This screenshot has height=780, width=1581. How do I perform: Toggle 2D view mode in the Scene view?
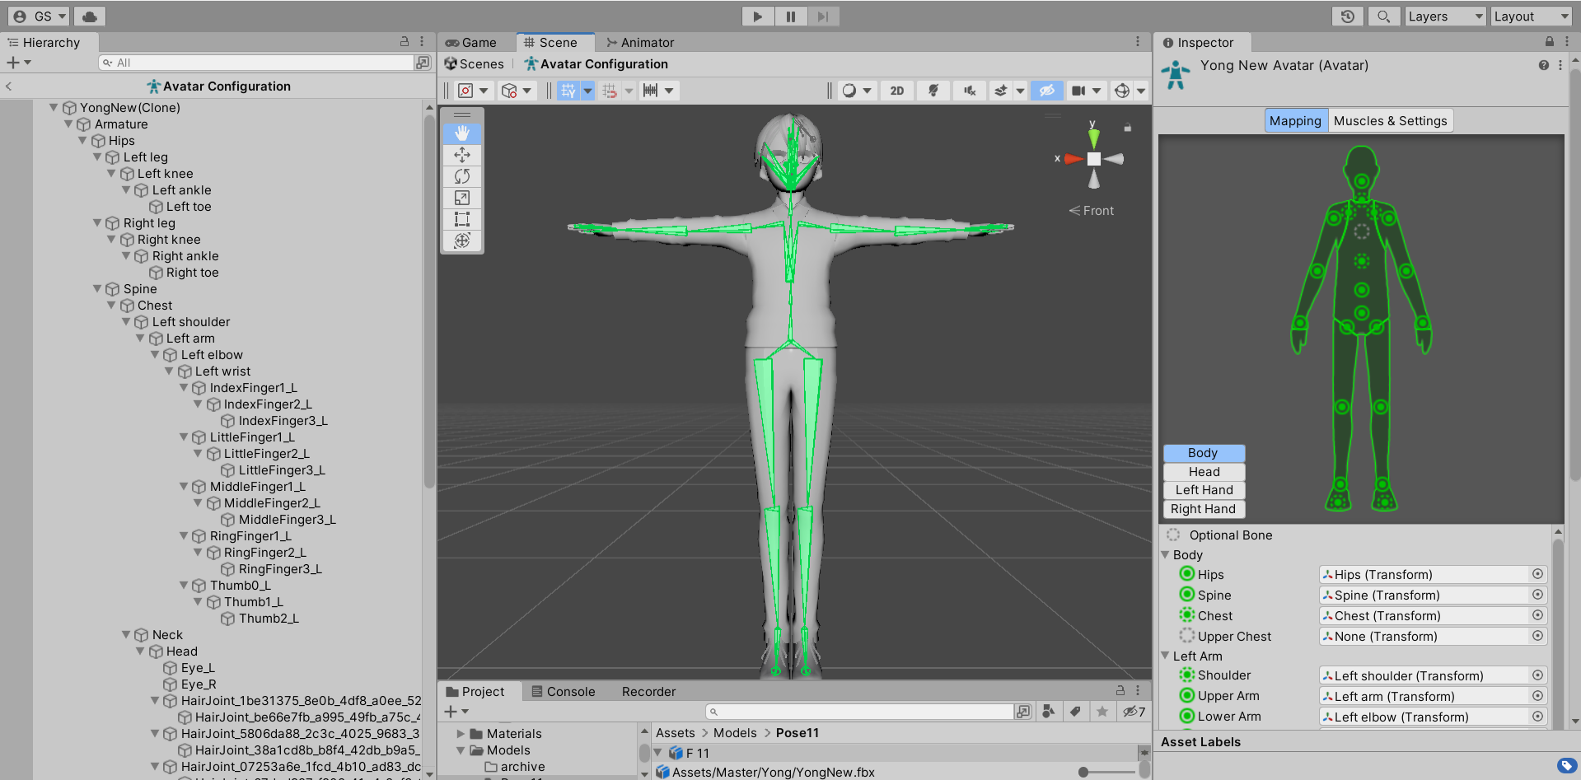coord(896,91)
